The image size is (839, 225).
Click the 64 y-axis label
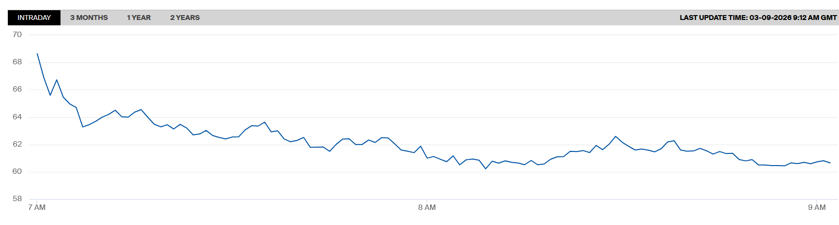pyautogui.click(x=17, y=117)
